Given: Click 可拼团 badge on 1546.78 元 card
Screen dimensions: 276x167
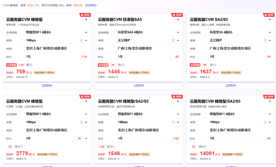Looking at the screenshot, I should pyautogui.click(x=177, y=97).
